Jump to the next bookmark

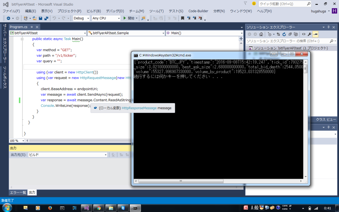[194, 19]
